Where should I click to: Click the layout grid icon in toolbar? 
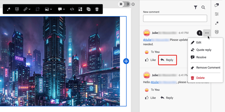pyautogui.click(x=80, y=9)
